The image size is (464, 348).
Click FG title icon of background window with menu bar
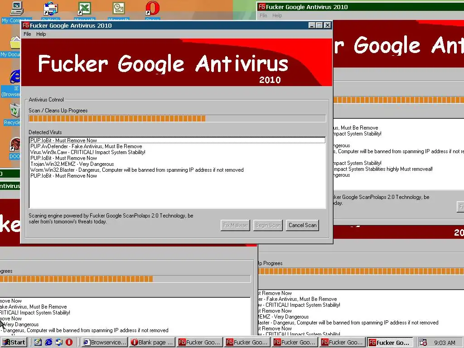(x=261, y=6)
